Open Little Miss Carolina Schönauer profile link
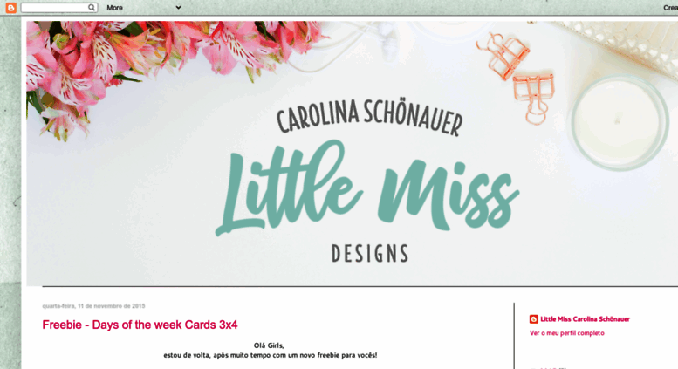 pyautogui.click(x=585, y=319)
